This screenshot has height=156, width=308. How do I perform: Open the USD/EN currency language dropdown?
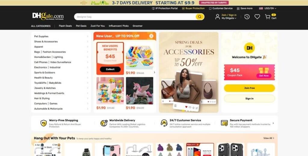[267, 8]
